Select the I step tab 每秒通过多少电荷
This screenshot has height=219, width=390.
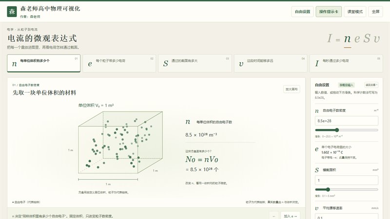[346, 63]
